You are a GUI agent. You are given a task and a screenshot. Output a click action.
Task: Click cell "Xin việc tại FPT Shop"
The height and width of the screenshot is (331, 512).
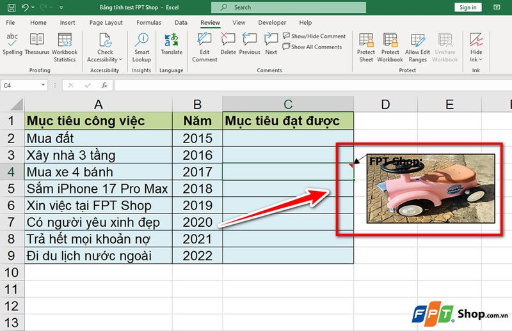pos(99,206)
